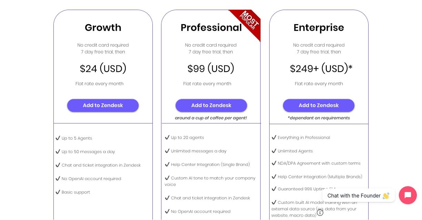This screenshot has width=422, height=220.
Task: Click the Enterprise plan heading
Action: pos(319,28)
